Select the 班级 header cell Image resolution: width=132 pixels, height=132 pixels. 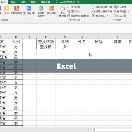click(x=99, y=42)
